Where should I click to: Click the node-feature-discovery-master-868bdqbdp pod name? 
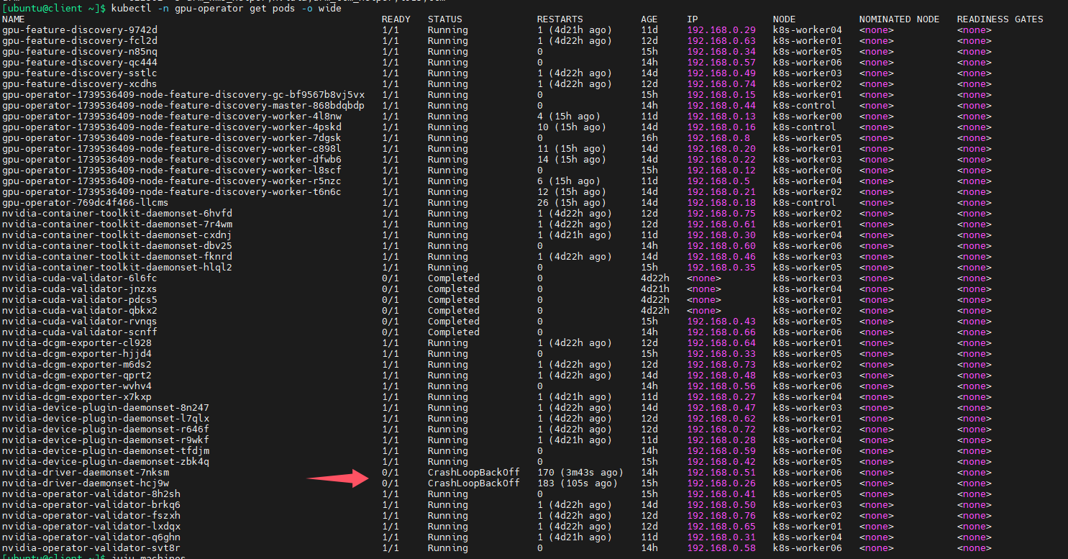tap(183, 105)
